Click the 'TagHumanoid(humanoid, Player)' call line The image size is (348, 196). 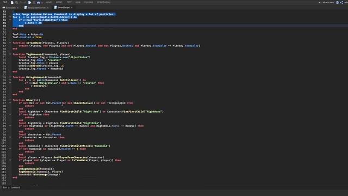click(41, 172)
